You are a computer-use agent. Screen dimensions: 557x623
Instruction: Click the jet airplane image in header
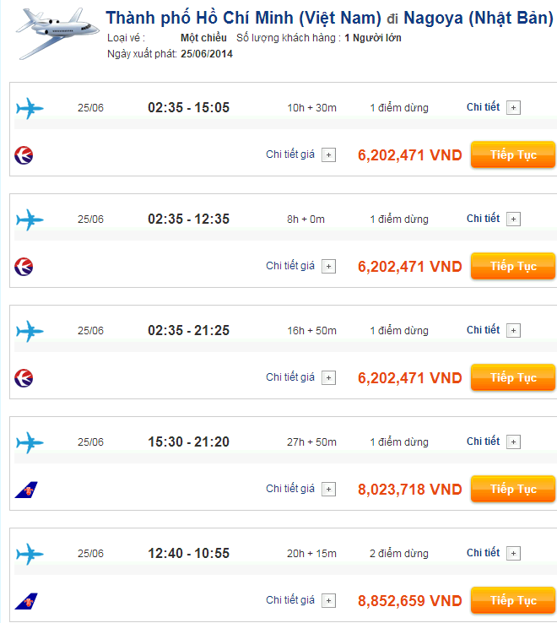click(57, 34)
